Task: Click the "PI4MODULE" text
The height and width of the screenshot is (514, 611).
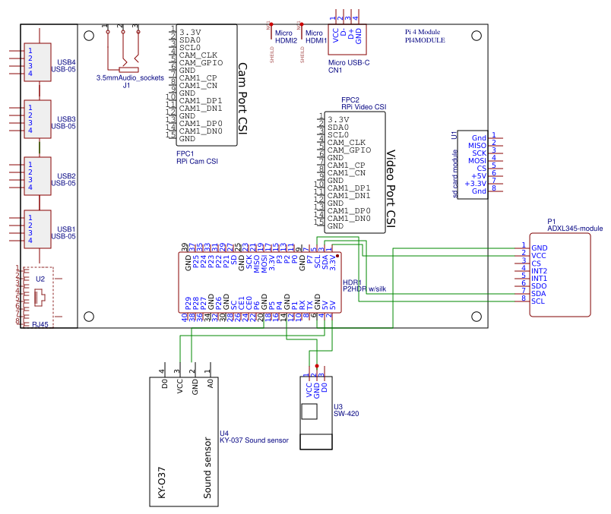Action: click(x=425, y=40)
